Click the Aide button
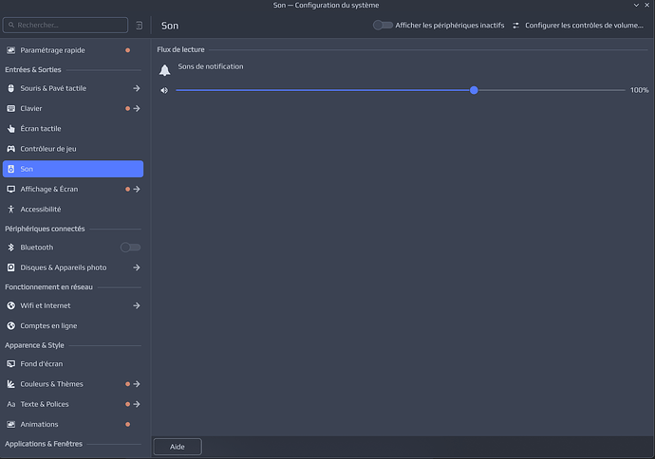The image size is (655, 459). tap(178, 447)
